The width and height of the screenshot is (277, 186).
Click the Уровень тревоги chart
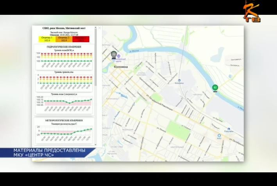point(64,81)
